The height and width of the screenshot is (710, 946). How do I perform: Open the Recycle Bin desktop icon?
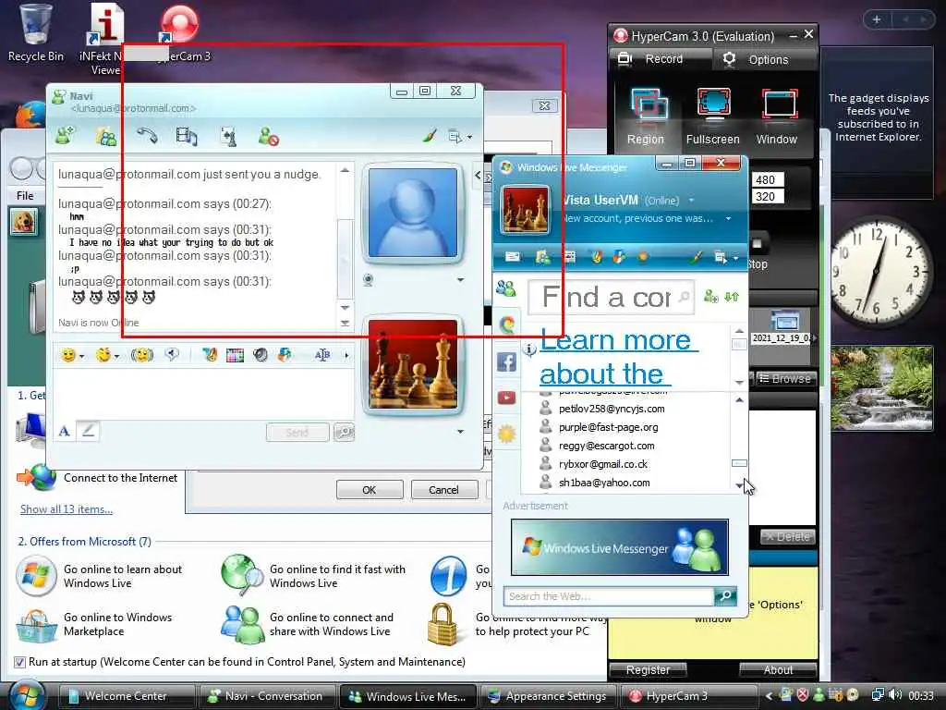click(35, 33)
